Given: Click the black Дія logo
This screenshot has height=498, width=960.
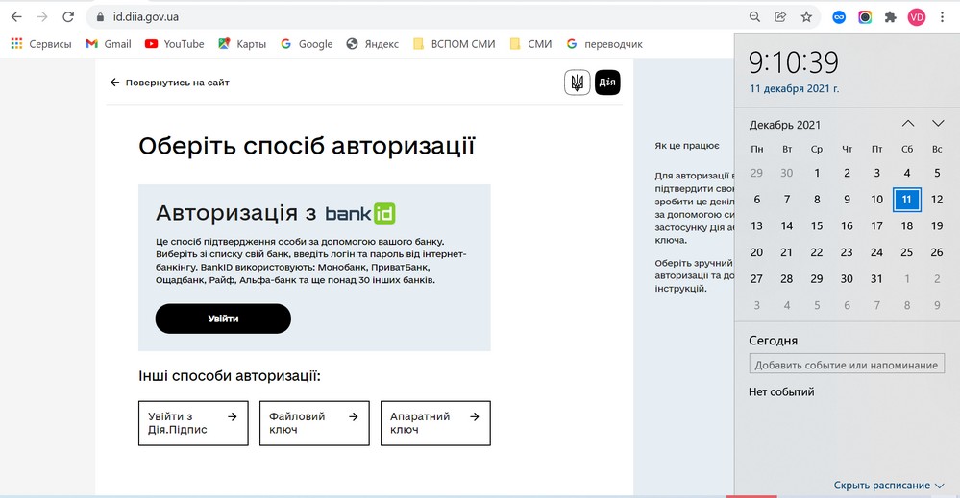Looking at the screenshot, I should tap(607, 83).
